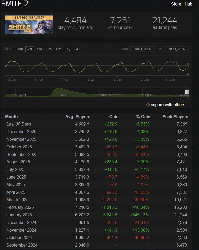The width and height of the screenshot is (199, 250).
Task: Switch chart zoom to 6m
Action: pyautogui.click(x=59, y=49)
